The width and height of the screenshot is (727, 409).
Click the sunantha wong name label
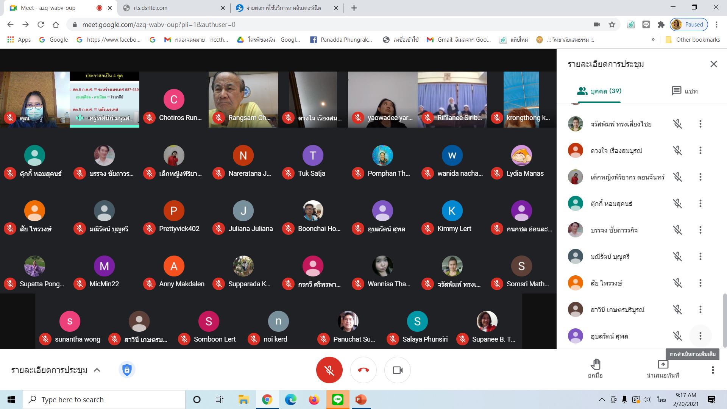[x=78, y=339]
